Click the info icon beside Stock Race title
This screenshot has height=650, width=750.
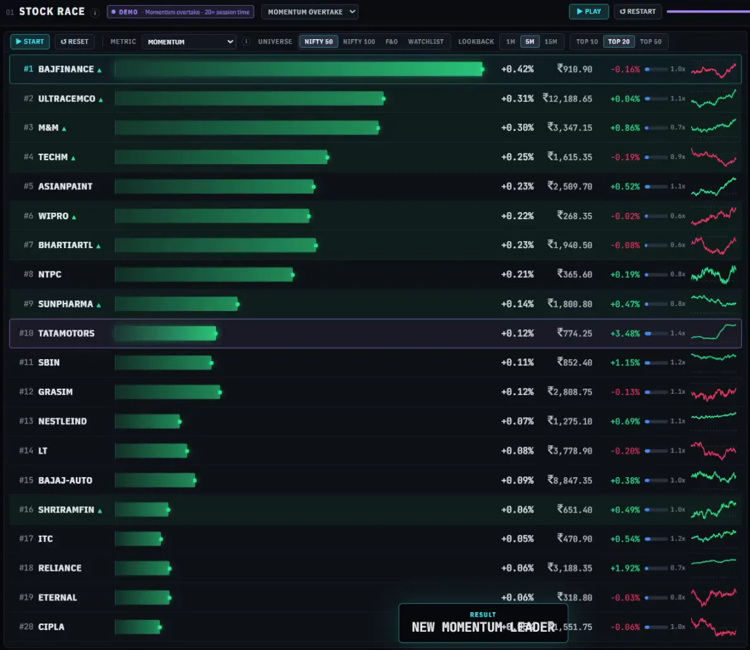pos(95,13)
